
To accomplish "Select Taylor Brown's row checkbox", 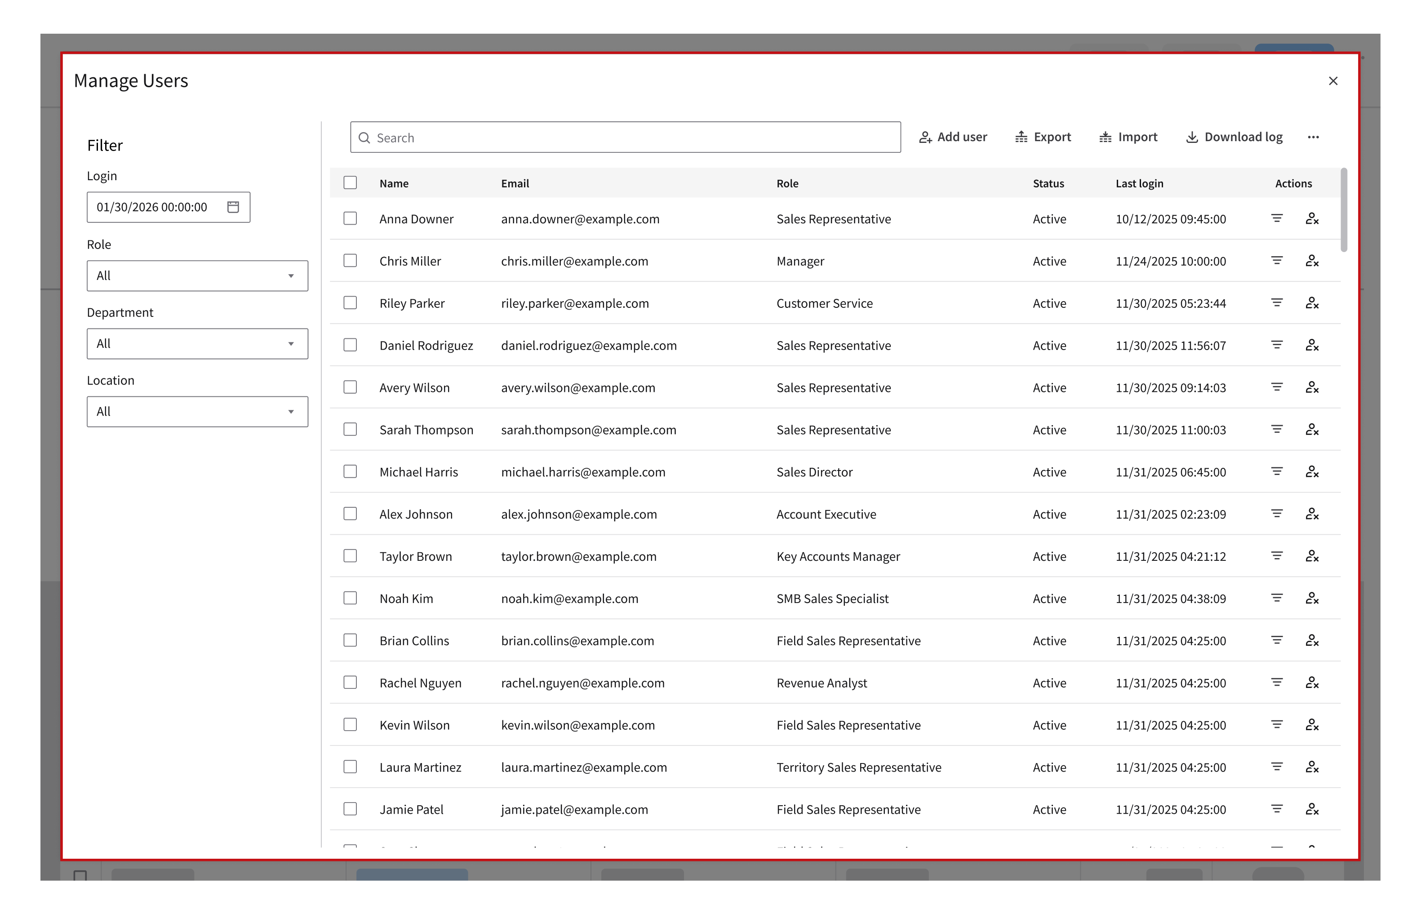I will pyautogui.click(x=350, y=556).
